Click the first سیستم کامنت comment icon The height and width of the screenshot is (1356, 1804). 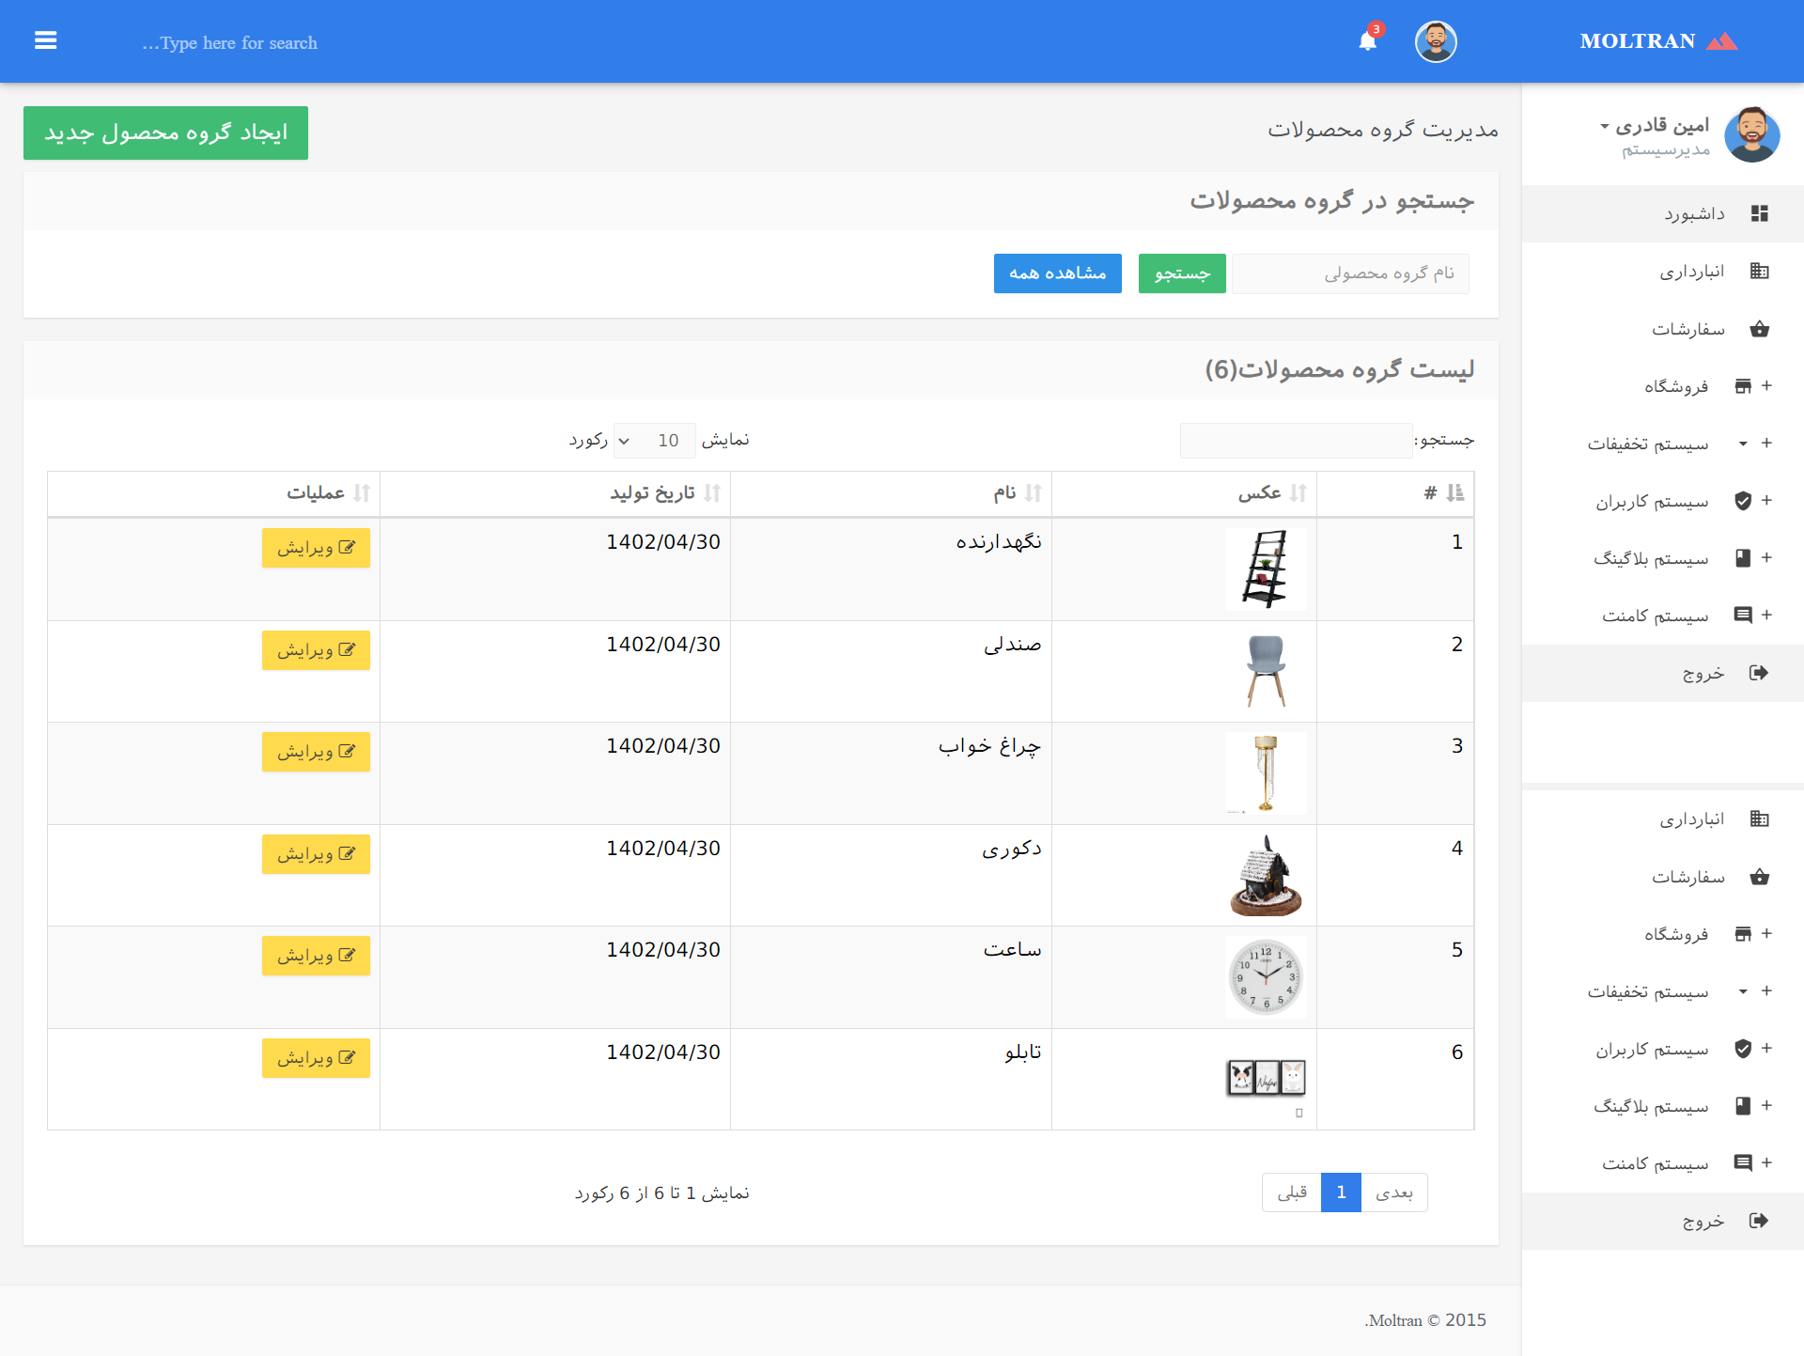click(1743, 616)
